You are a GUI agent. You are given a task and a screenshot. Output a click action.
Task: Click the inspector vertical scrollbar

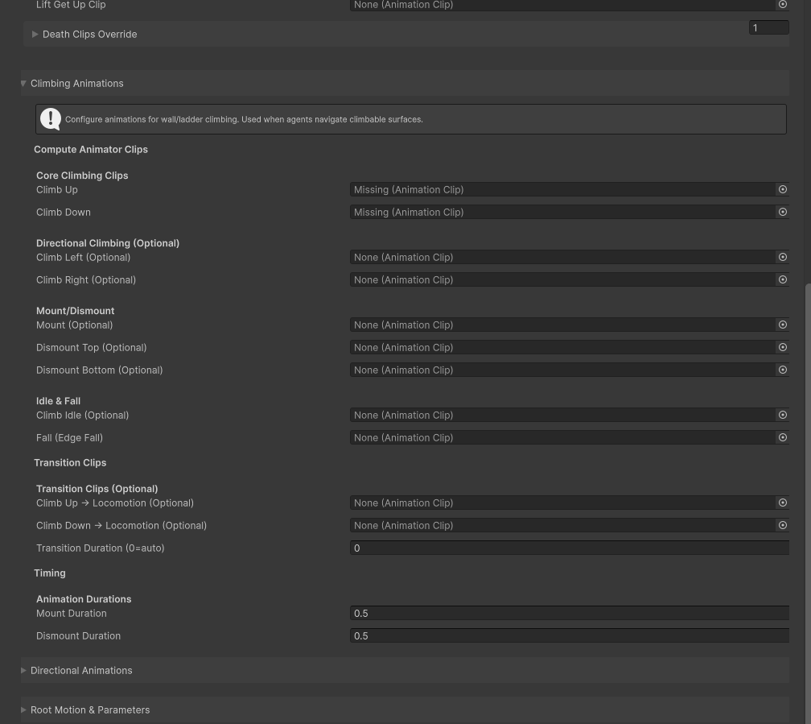(x=807, y=483)
